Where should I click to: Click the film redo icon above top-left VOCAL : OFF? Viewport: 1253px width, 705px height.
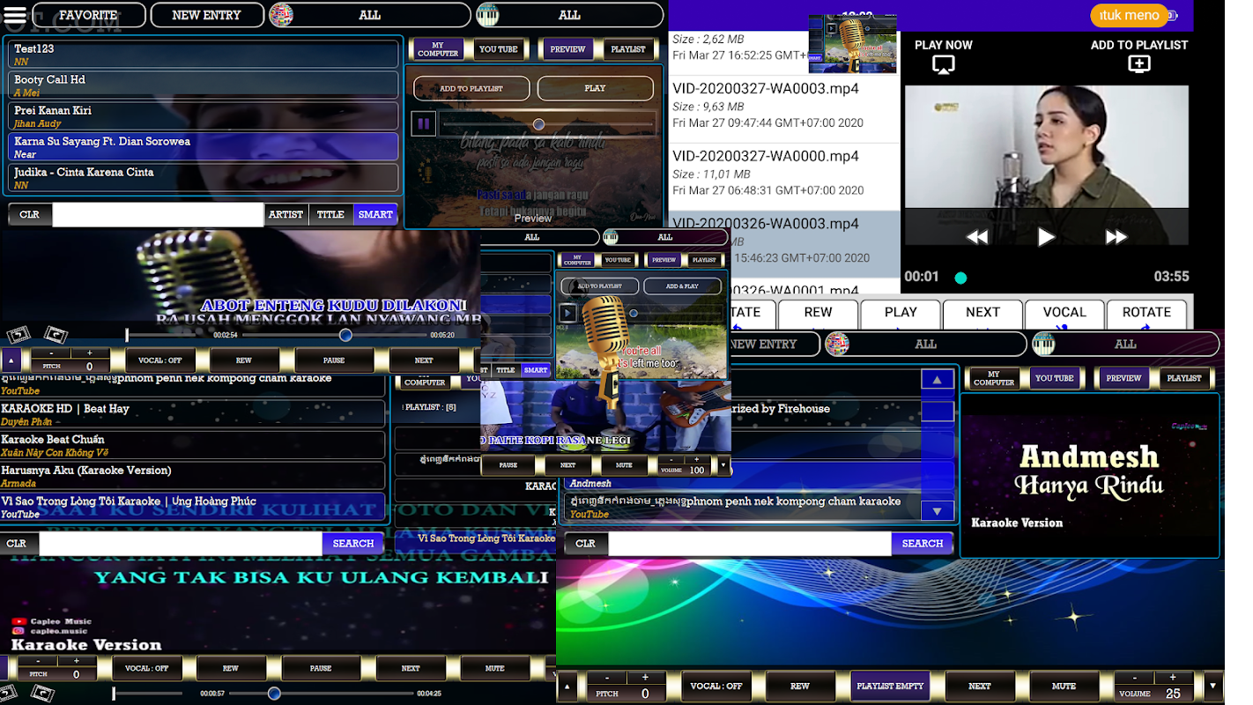[x=56, y=335]
